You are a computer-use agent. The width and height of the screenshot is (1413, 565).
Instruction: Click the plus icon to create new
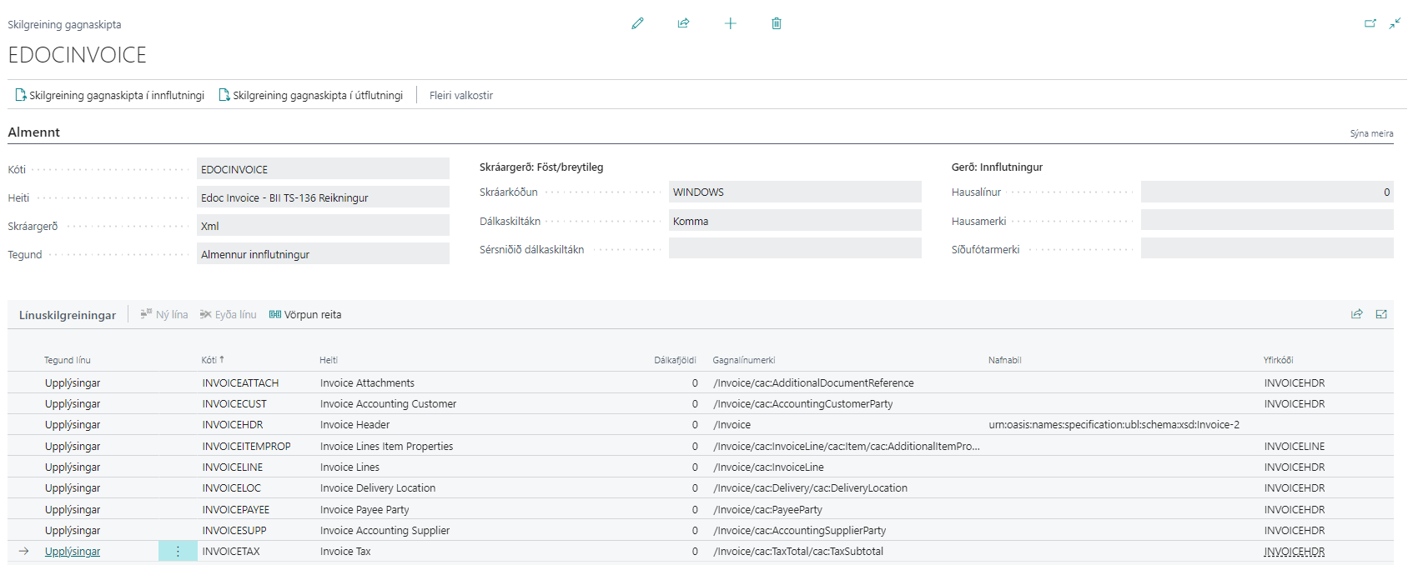click(730, 23)
